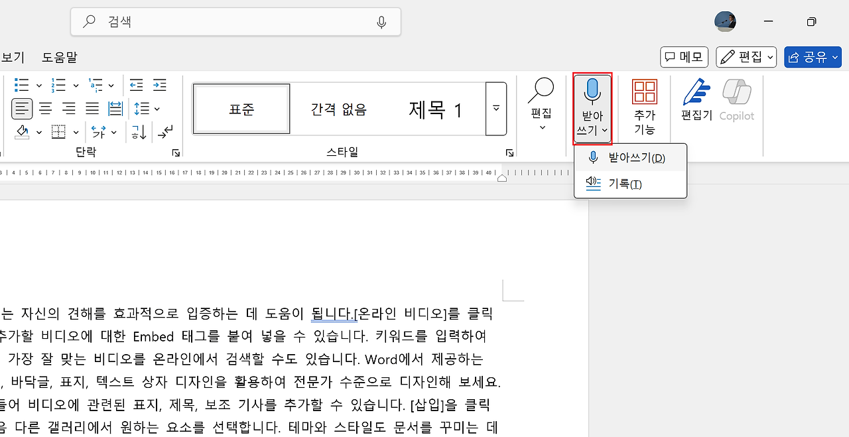Click the bulleted list icon
849x437 pixels.
21,85
